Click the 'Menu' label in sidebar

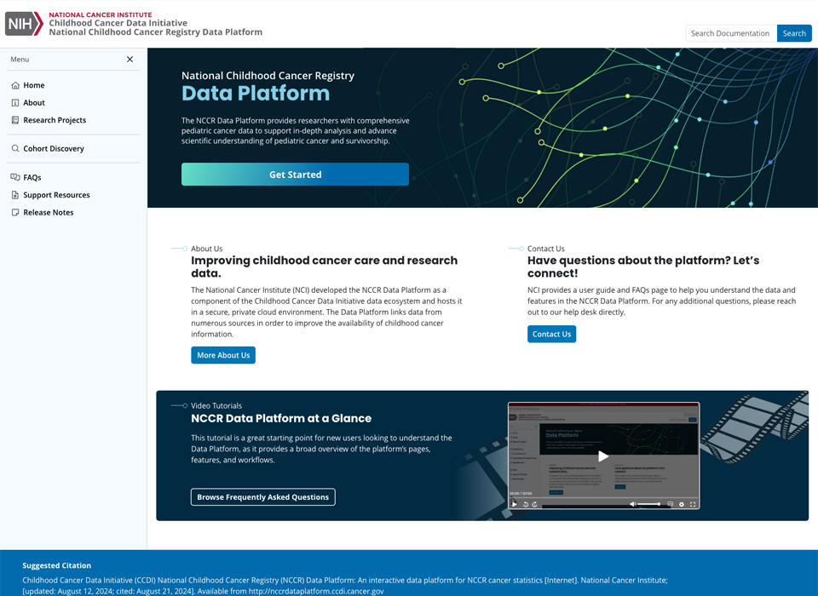tap(20, 60)
